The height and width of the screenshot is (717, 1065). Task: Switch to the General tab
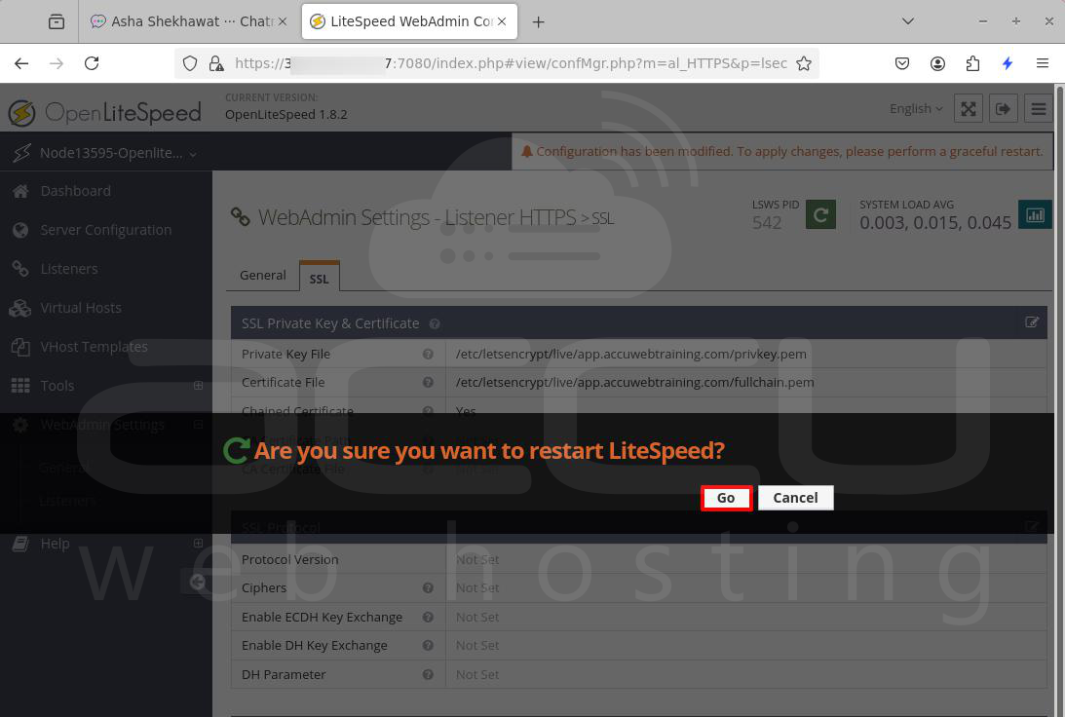click(263, 275)
